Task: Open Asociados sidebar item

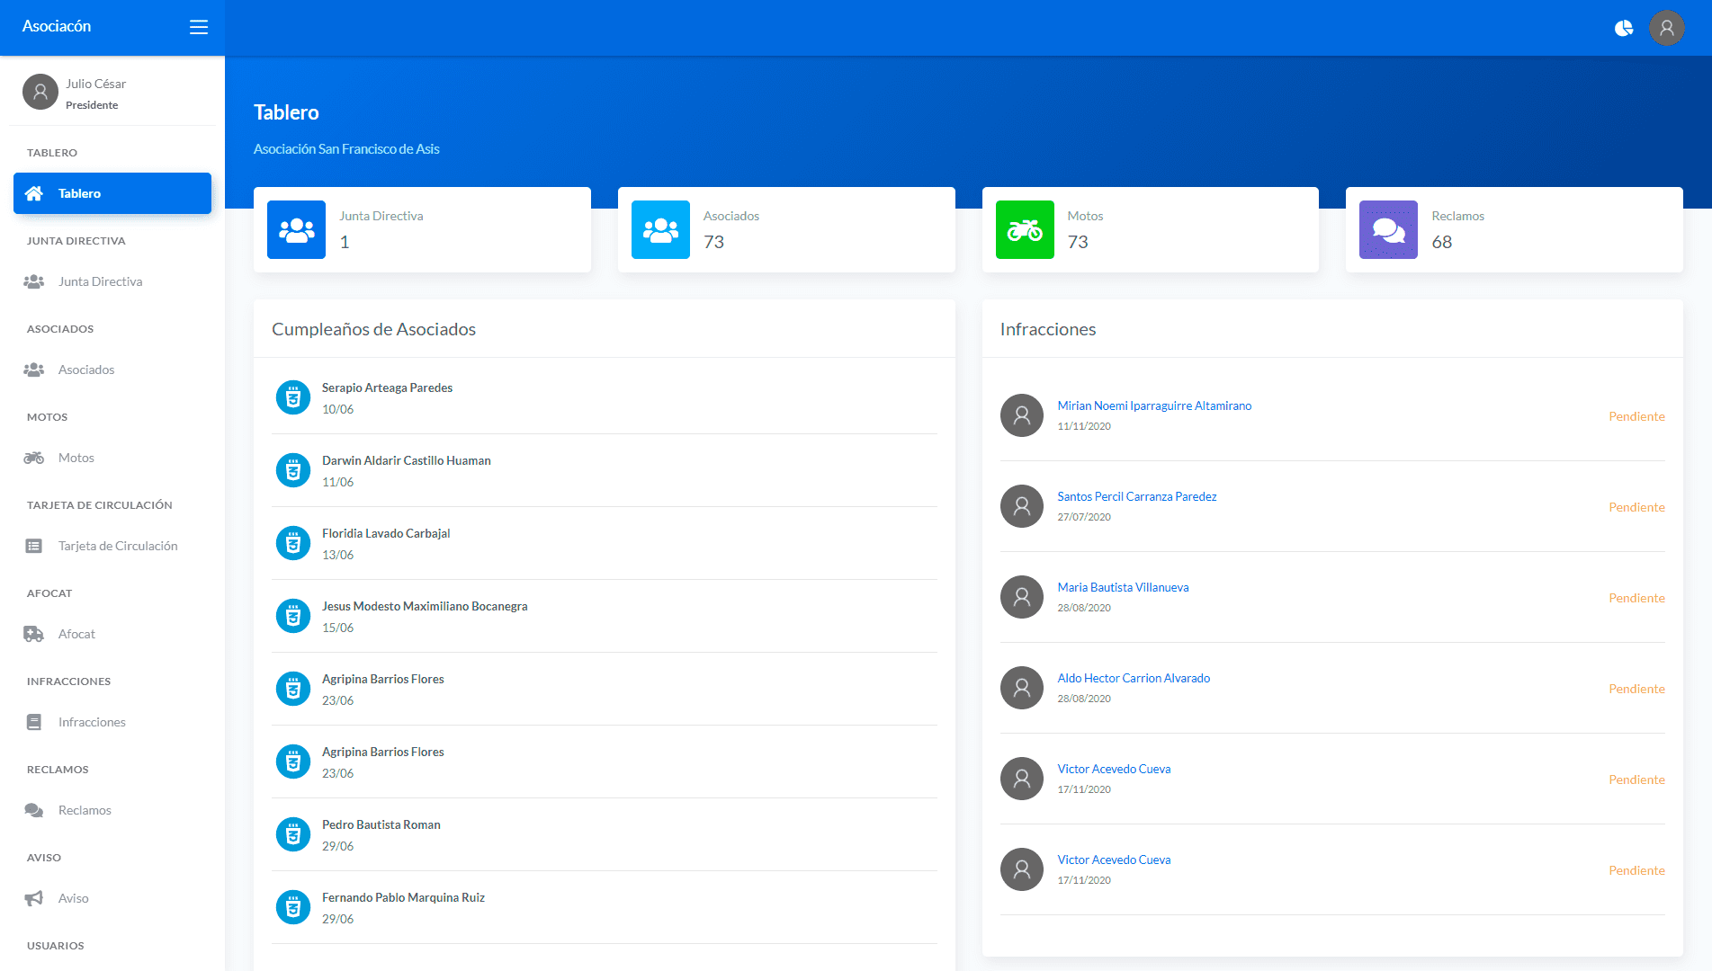Action: click(112, 370)
